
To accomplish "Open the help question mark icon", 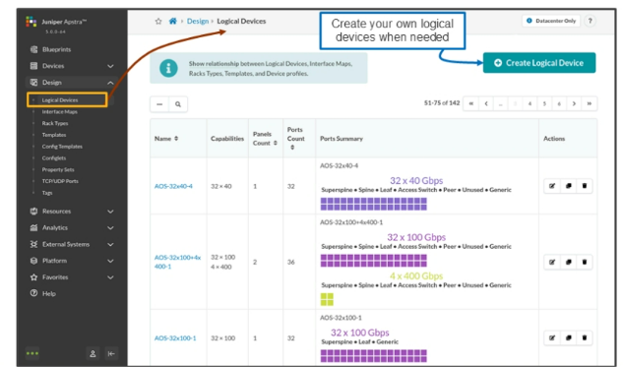I will click(590, 21).
